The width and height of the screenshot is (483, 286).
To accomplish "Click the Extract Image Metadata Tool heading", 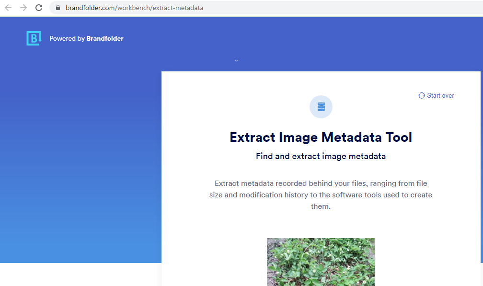I will point(321,137).
